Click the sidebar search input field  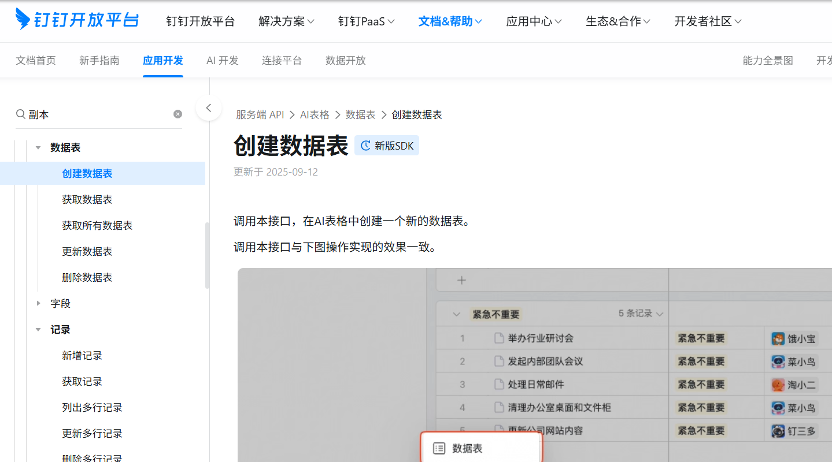98,114
